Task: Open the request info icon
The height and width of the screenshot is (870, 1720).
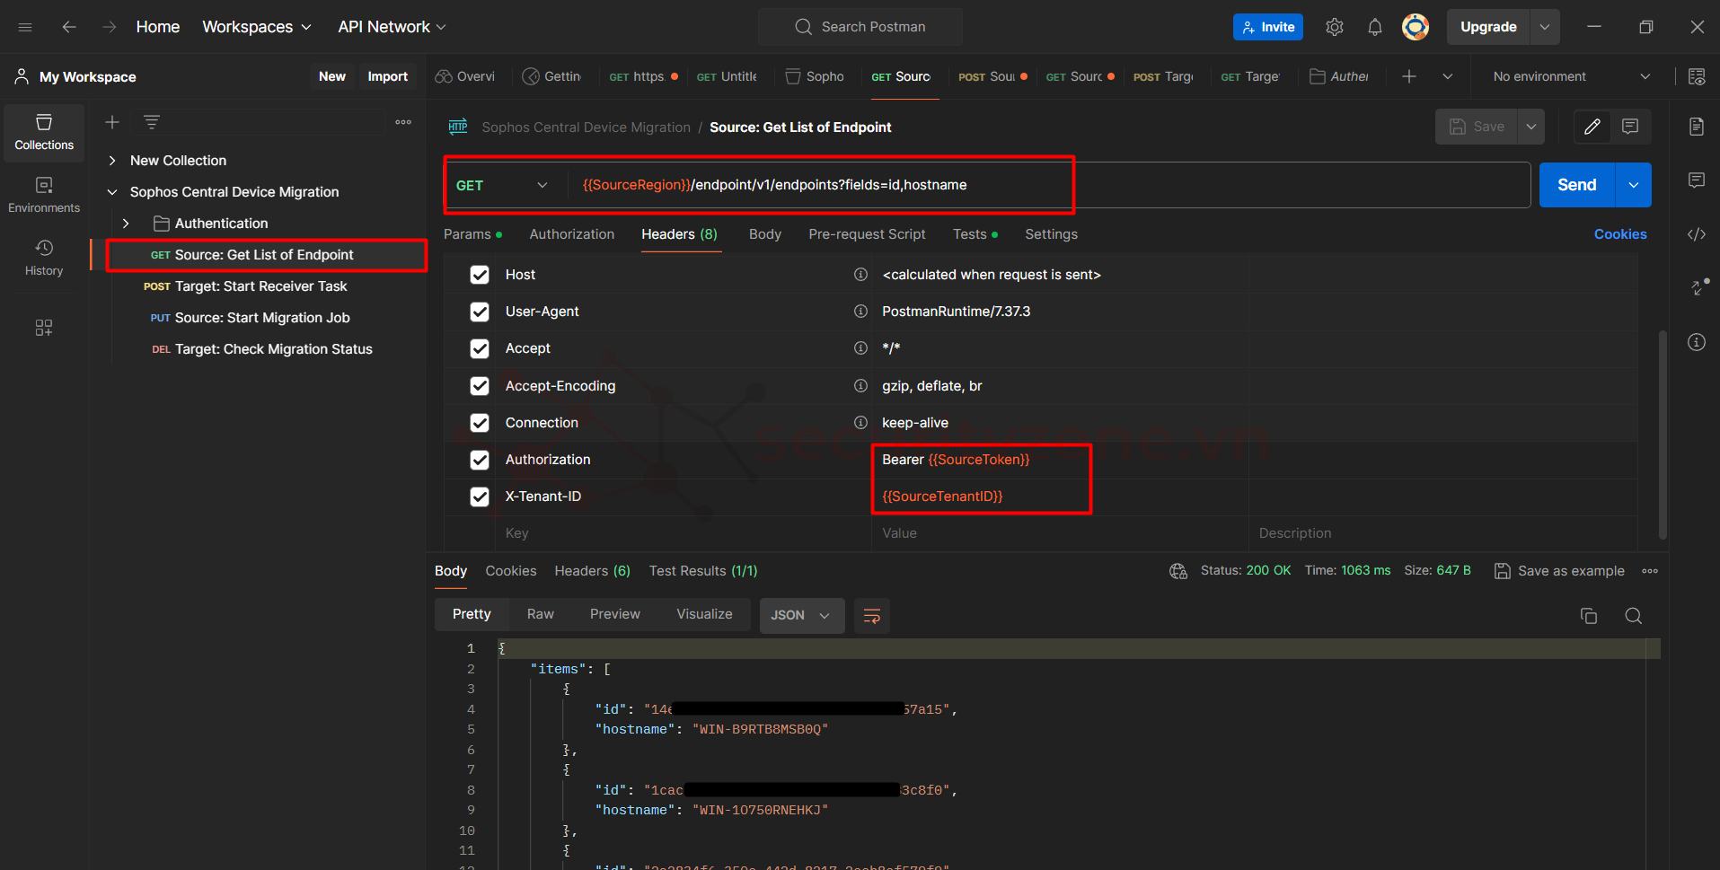Action: point(1697,342)
